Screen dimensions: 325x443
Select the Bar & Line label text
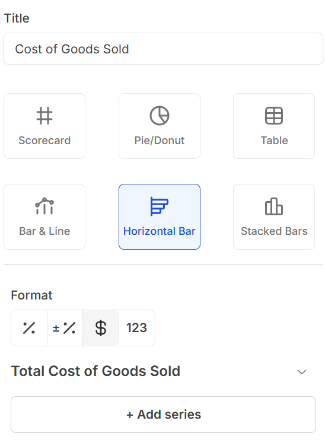point(44,231)
